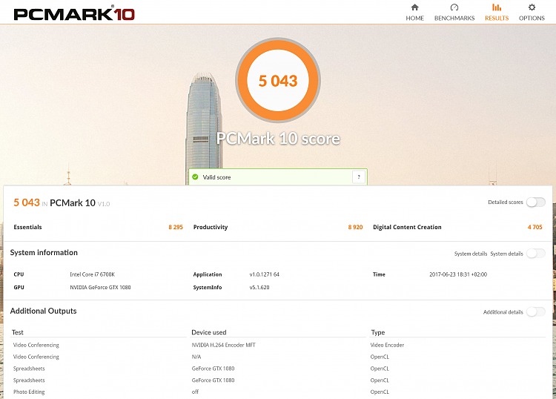This screenshot has height=399, width=556.
Task: Click the Device used column header
Action: [208, 332]
